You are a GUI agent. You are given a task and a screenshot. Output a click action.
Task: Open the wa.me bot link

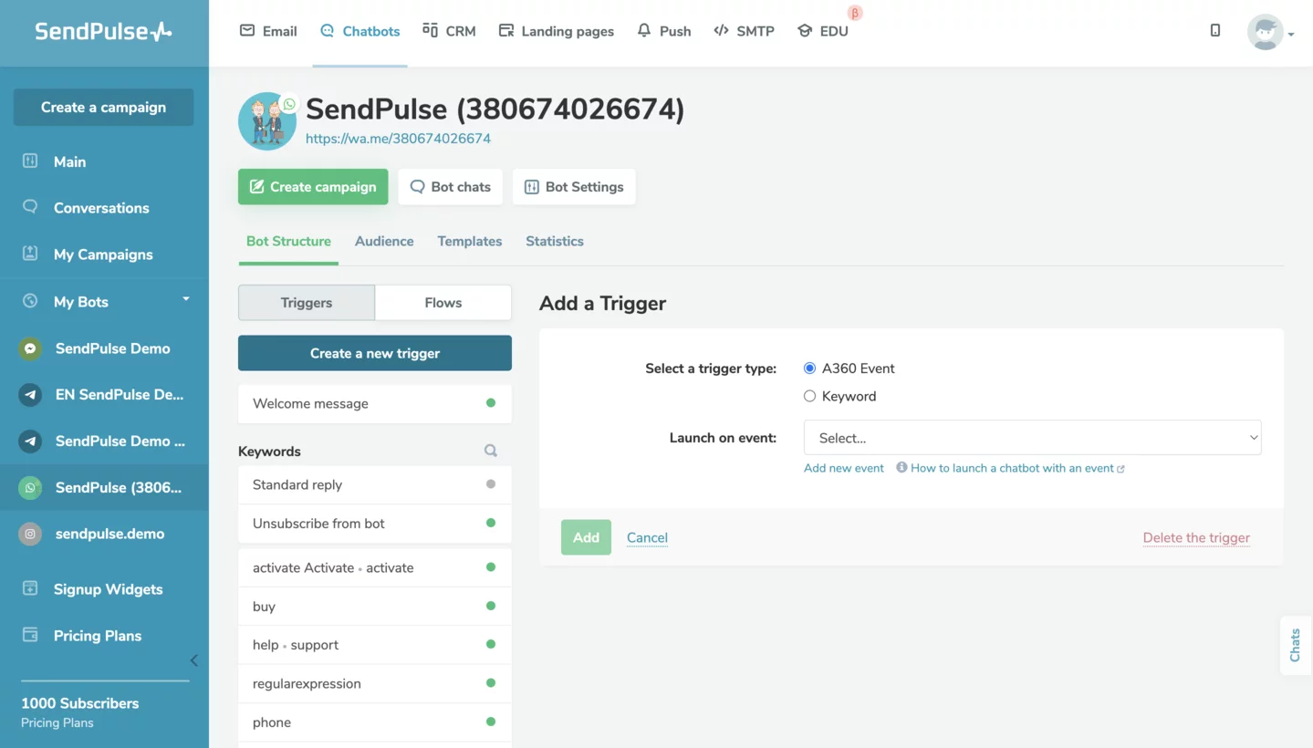pyautogui.click(x=398, y=139)
